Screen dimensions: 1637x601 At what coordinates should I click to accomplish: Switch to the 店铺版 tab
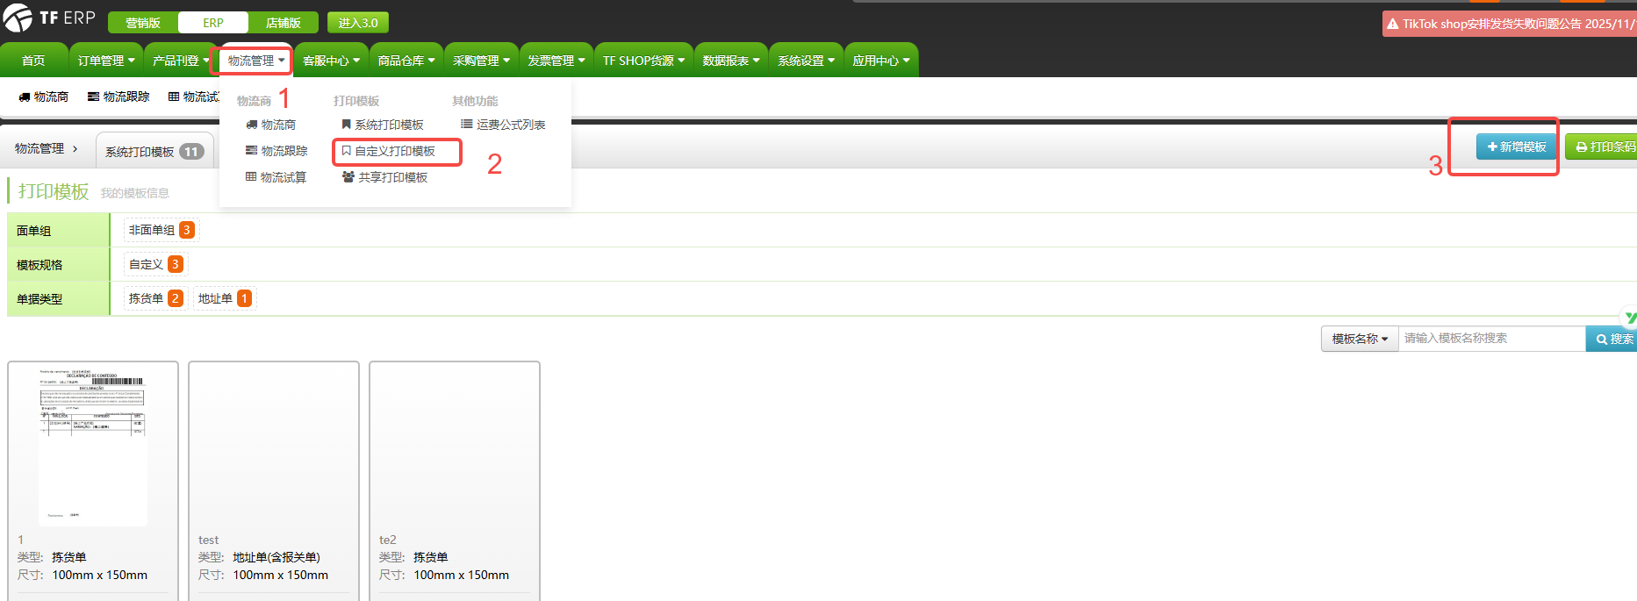click(x=283, y=23)
